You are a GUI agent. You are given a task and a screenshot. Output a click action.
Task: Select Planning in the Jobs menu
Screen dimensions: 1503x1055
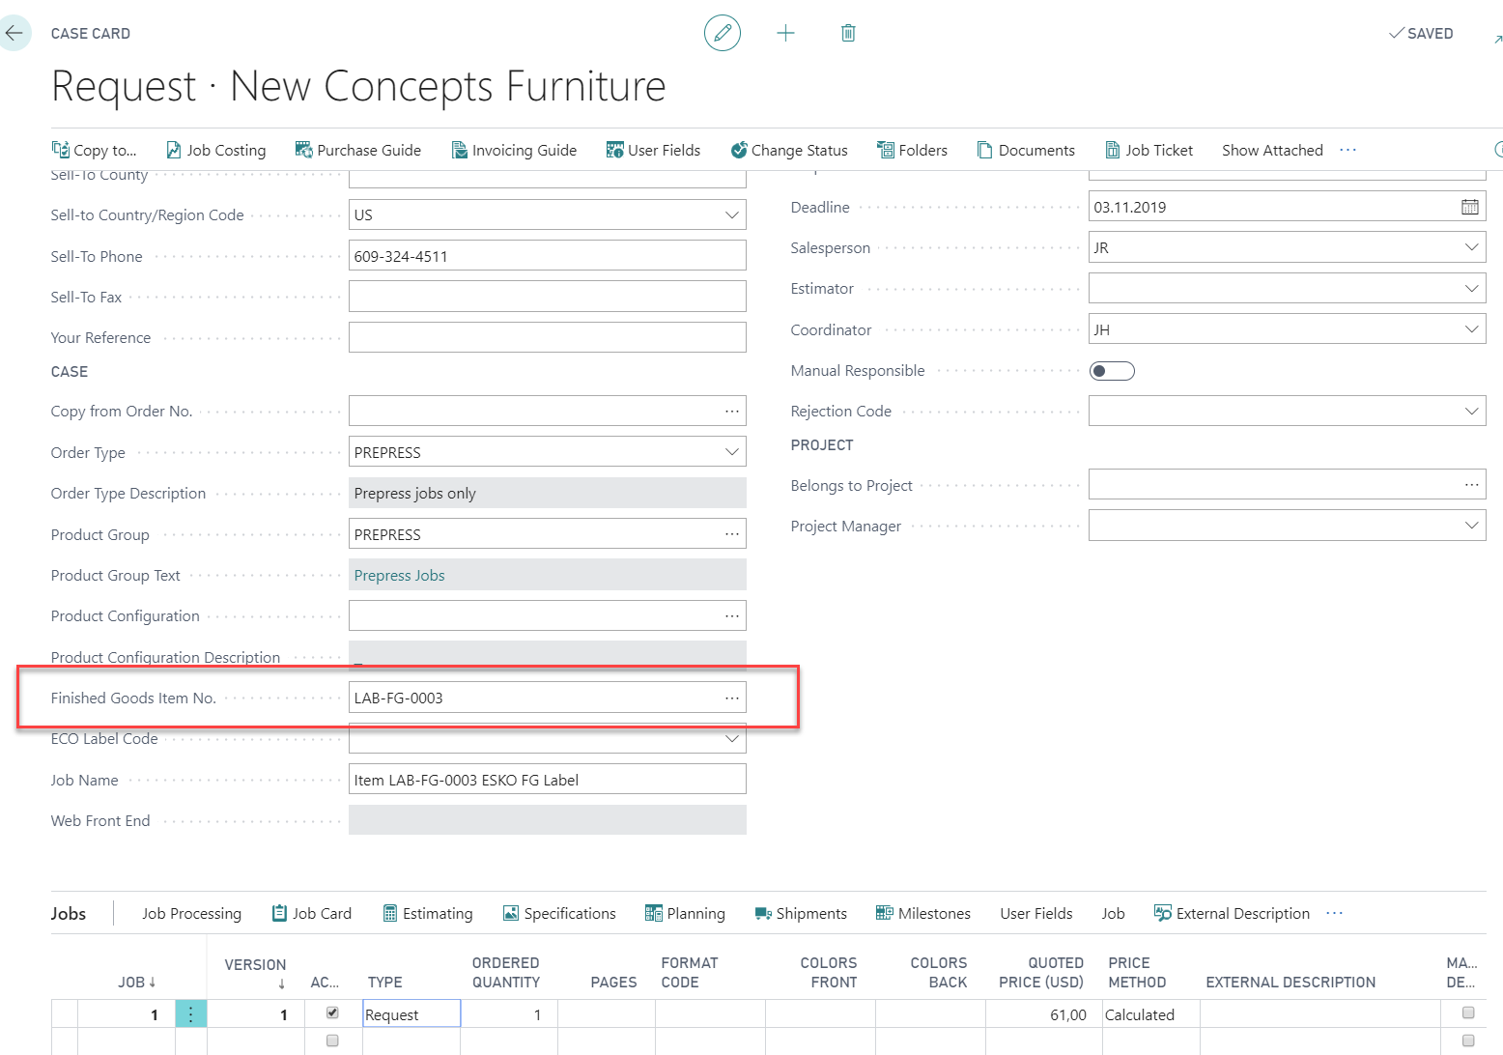click(685, 913)
